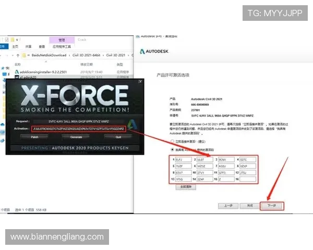
Task: Expand chevron after Civil 3D 2021-64bit breadcrumb
Action: [103, 55]
